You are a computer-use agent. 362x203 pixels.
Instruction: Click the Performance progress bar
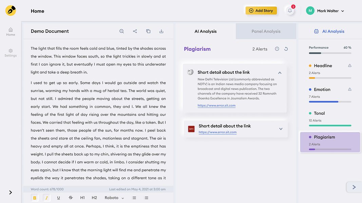(330, 53)
